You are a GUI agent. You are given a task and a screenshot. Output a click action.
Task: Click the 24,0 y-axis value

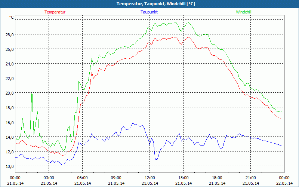point(10,64)
